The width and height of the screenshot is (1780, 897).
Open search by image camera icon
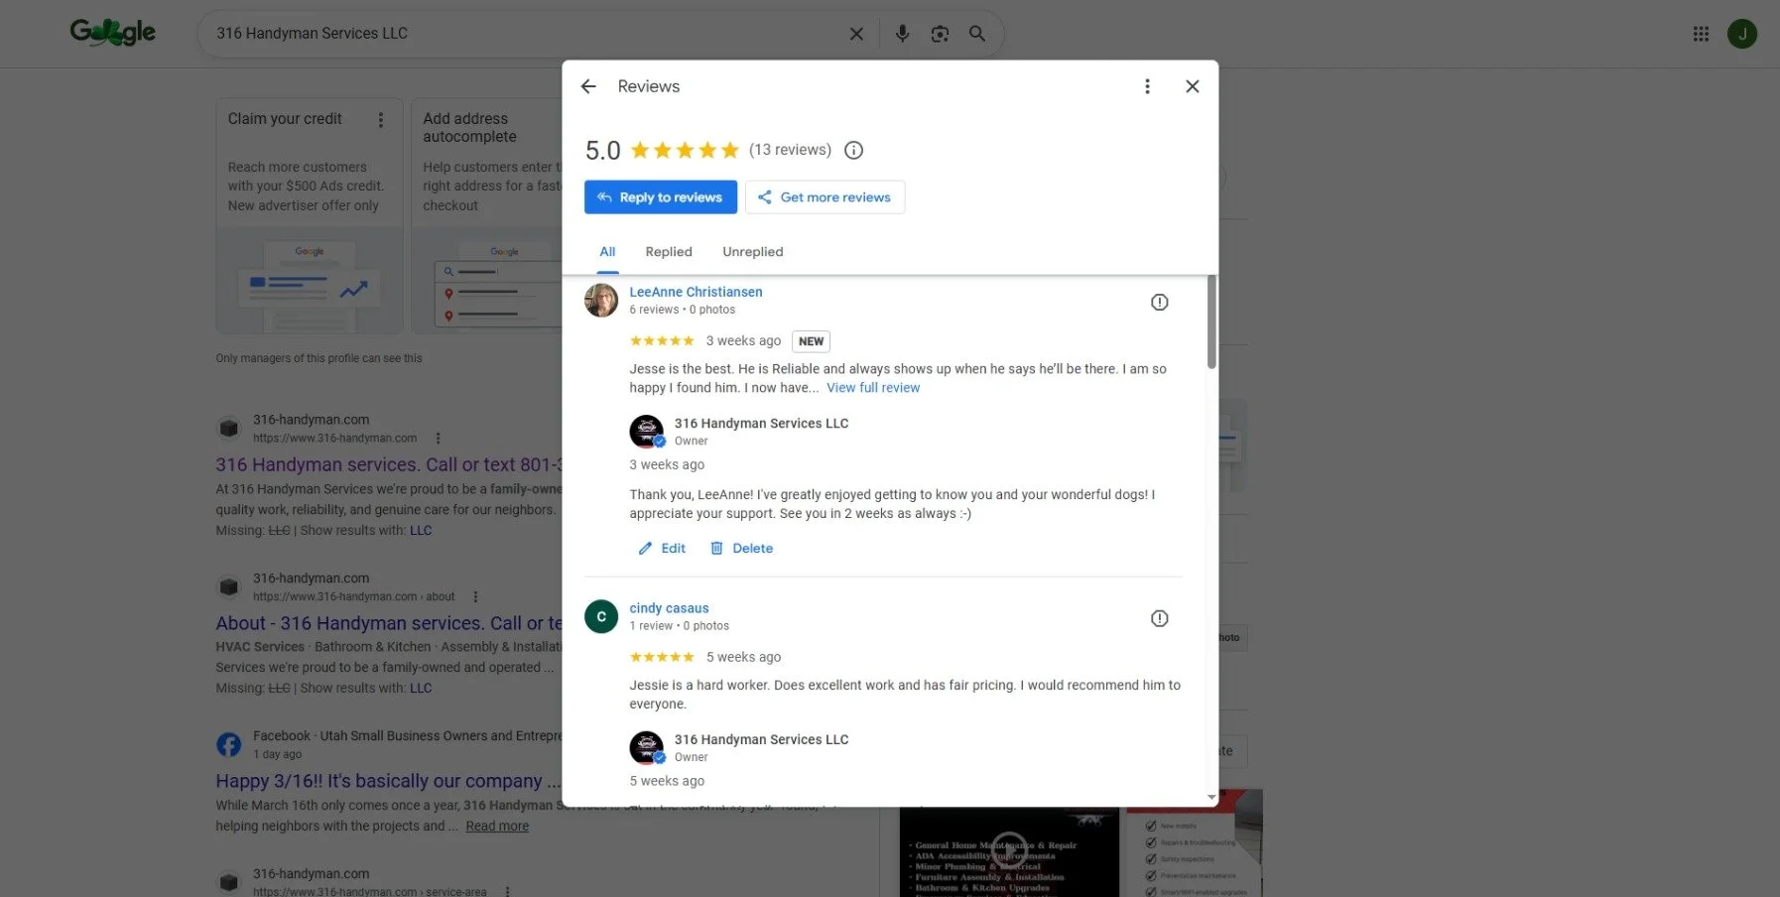point(940,34)
